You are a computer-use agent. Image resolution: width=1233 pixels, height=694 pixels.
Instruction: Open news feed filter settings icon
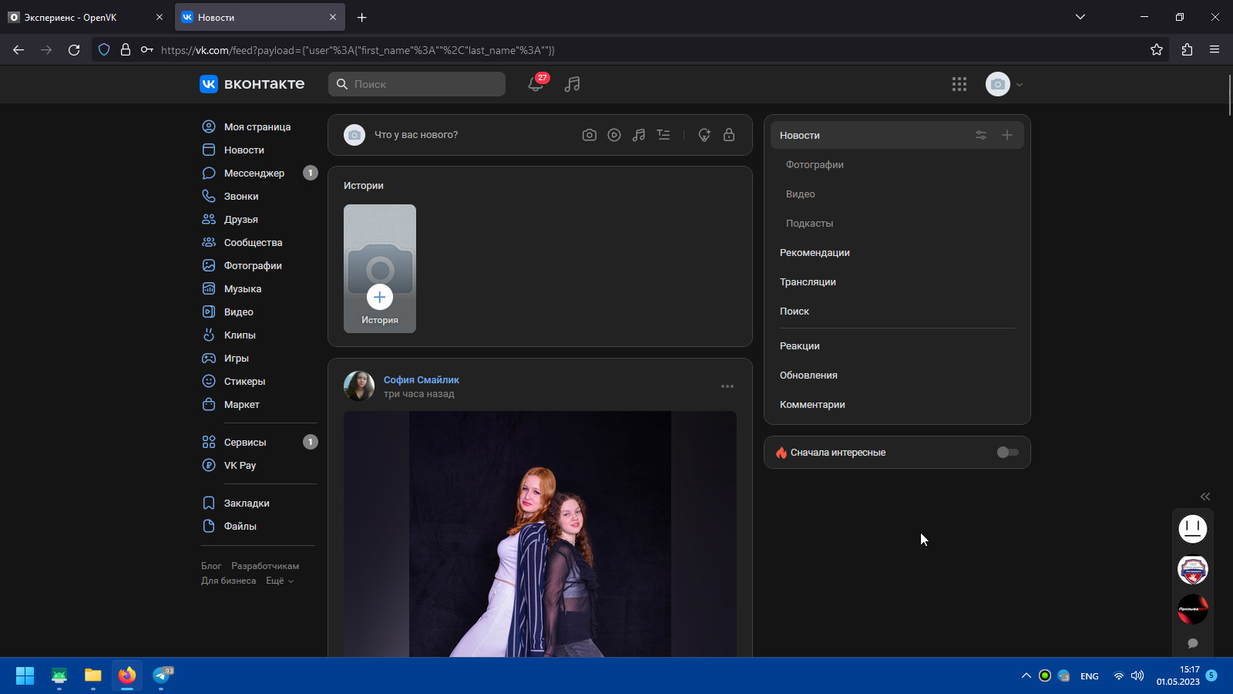tap(980, 135)
